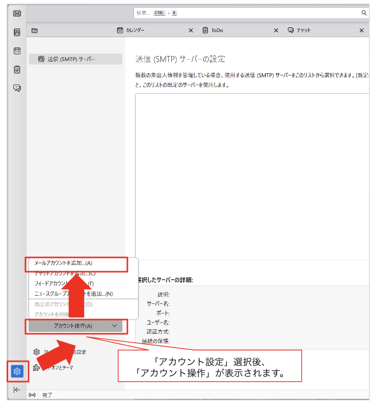Image resolution: width=375 pixels, height=404 pixels.
Task: Open the Chat sidebar icon
Action: pos(17,88)
